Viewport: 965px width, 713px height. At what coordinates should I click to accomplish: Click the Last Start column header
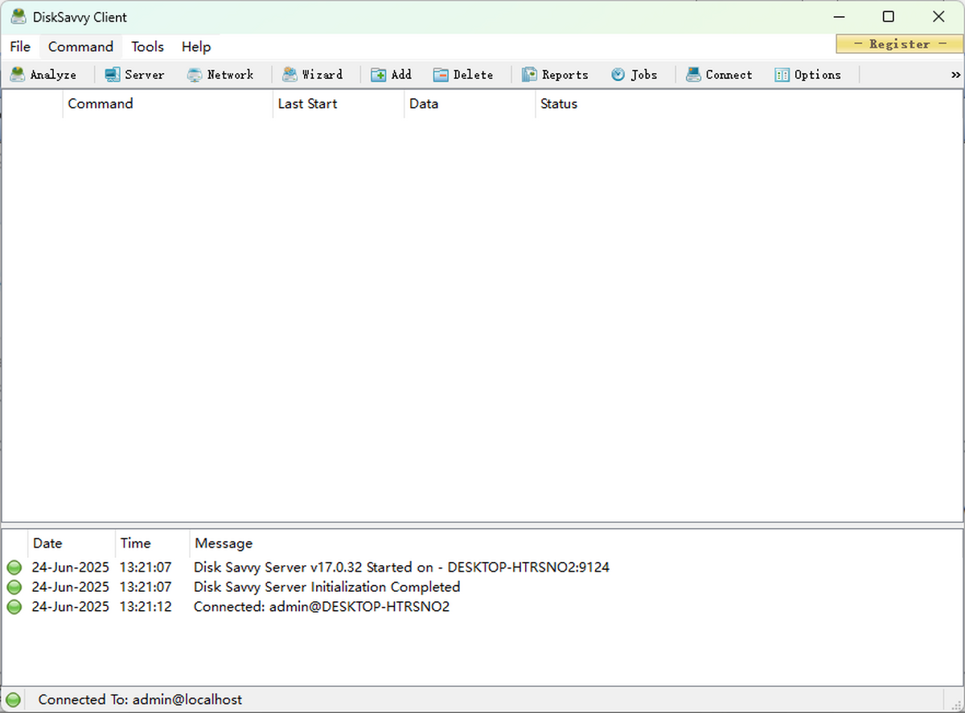click(x=307, y=104)
